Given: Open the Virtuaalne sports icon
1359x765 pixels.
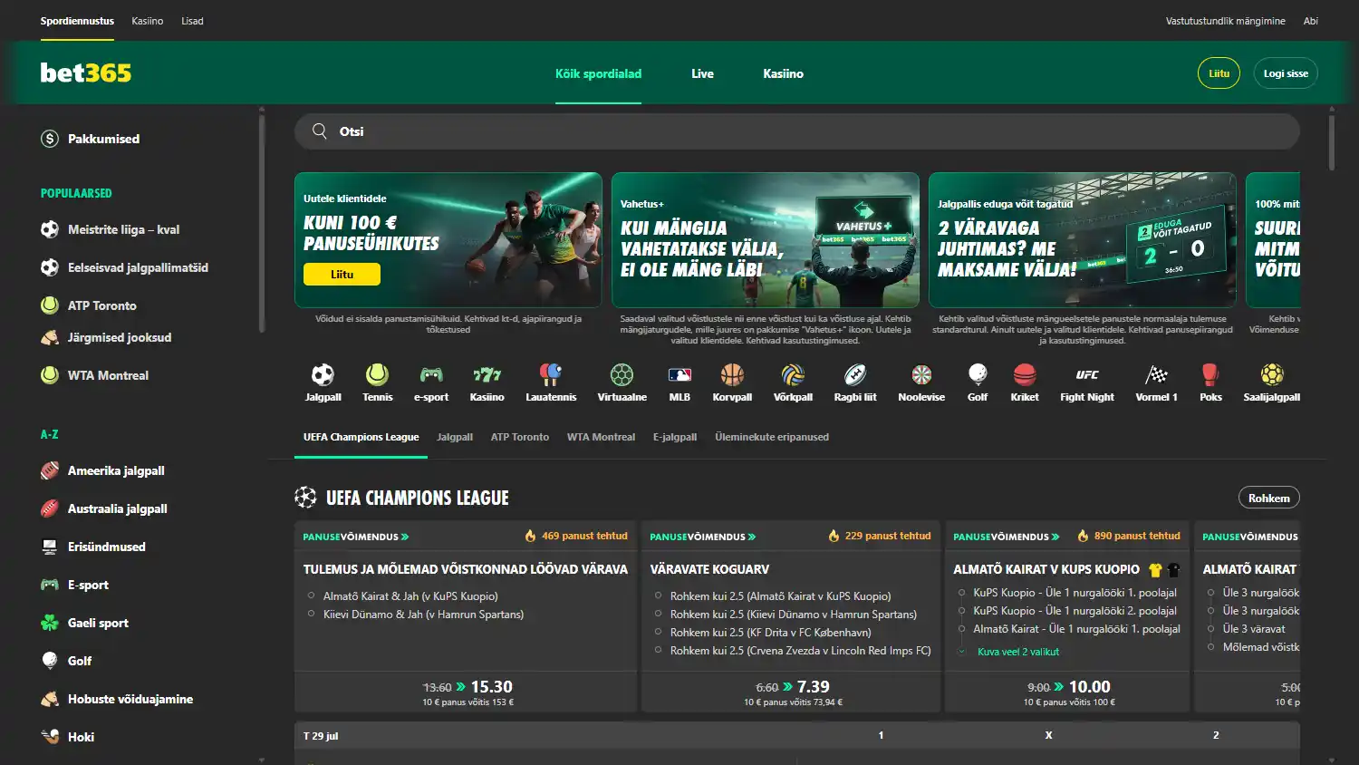Looking at the screenshot, I should point(622,374).
